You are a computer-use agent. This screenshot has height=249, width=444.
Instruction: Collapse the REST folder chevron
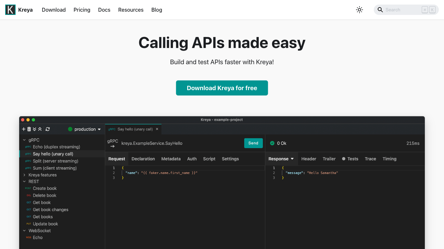(24, 182)
